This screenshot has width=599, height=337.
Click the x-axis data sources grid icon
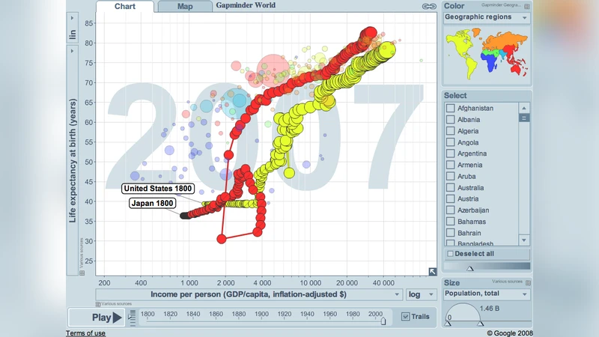click(99, 303)
